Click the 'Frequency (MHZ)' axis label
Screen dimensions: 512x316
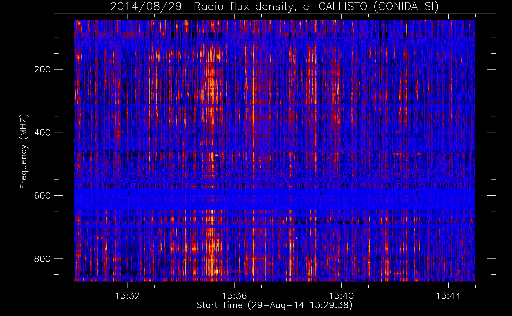[24, 152]
